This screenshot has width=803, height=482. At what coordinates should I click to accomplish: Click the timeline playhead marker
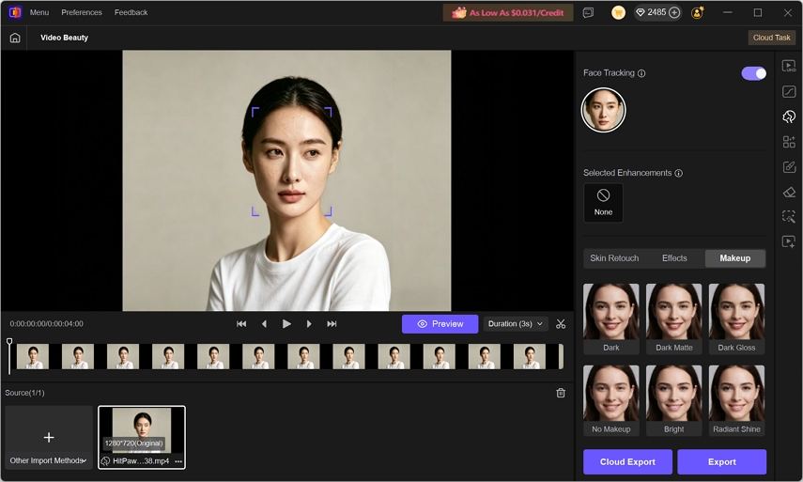9,342
